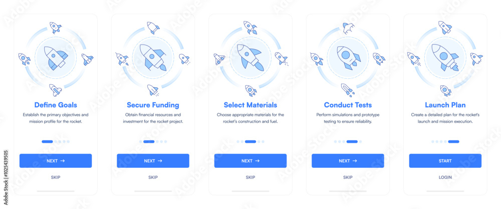Image resolution: width=501 pixels, height=209 pixels.
Task: Click SKIP on the Conduct Tests screen
Action: click(348, 177)
